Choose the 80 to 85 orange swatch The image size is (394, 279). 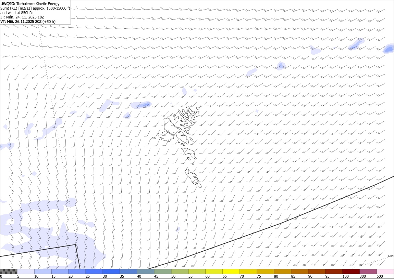coord(282,271)
